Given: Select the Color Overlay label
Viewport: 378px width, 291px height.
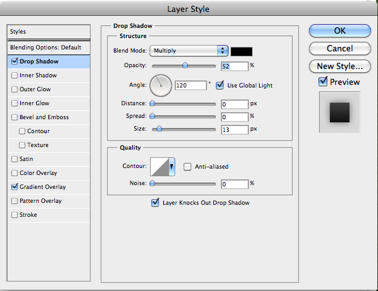Looking at the screenshot, I should pyautogui.click(x=39, y=173).
